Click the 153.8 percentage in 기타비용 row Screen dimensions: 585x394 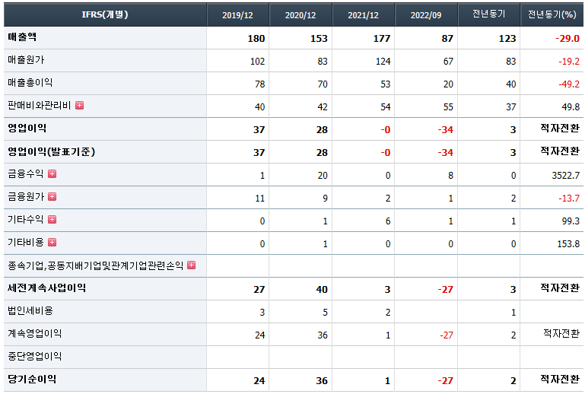(568, 244)
